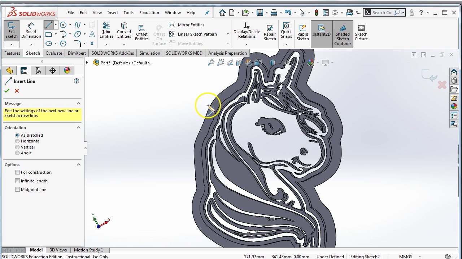
Task: Open Analysis Preparation tab
Action: click(227, 53)
